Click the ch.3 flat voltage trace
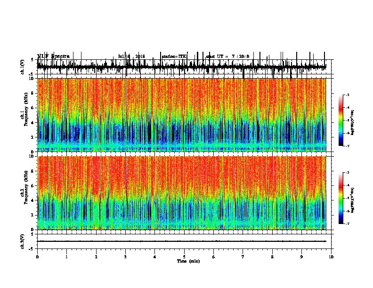This screenshot has width=373, height=288. (x=182, y=241)
